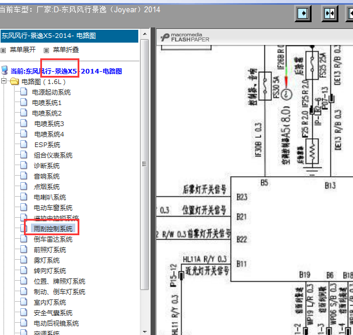Open 转向灯系统 diagram

coord(50,271)
